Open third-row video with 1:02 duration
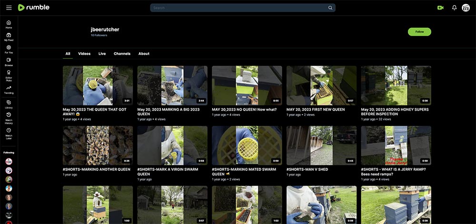Viewport: 476px width, 224px height. click(247, 205)
